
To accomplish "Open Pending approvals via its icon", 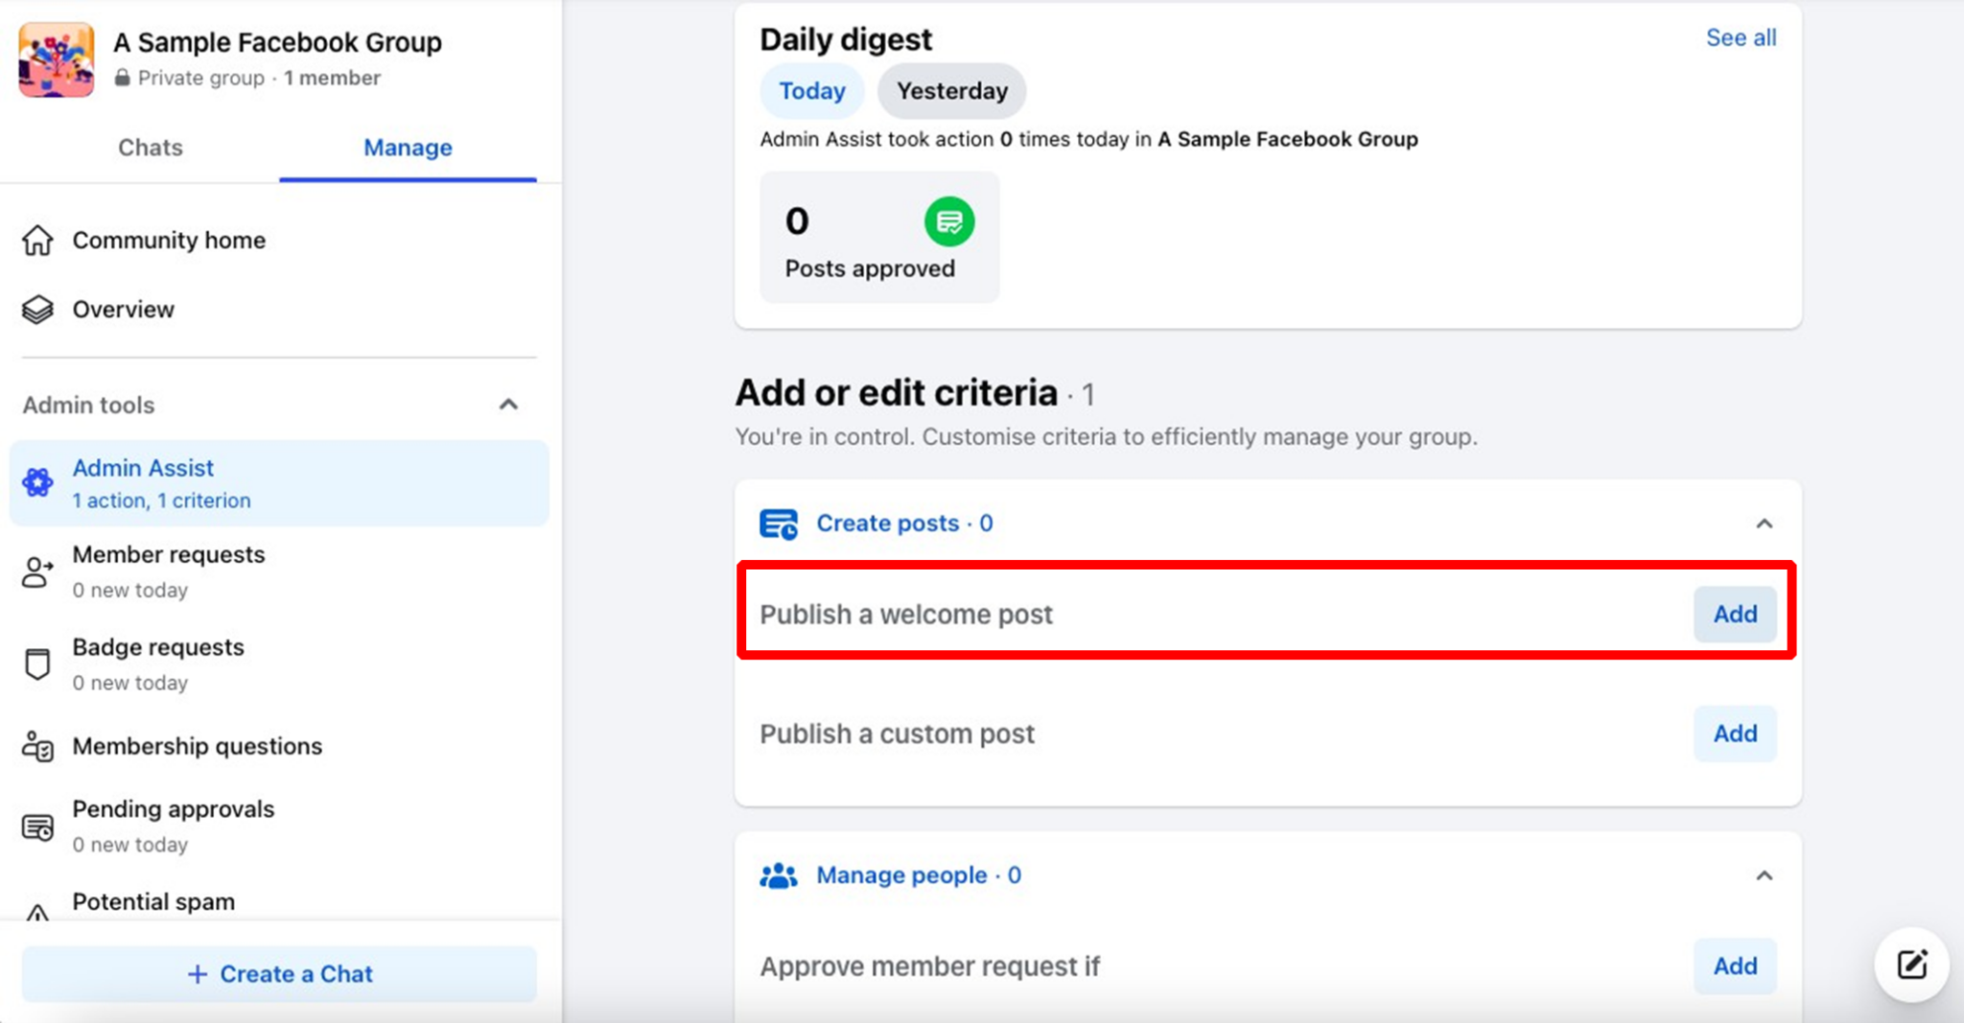I will pos(36,825).
